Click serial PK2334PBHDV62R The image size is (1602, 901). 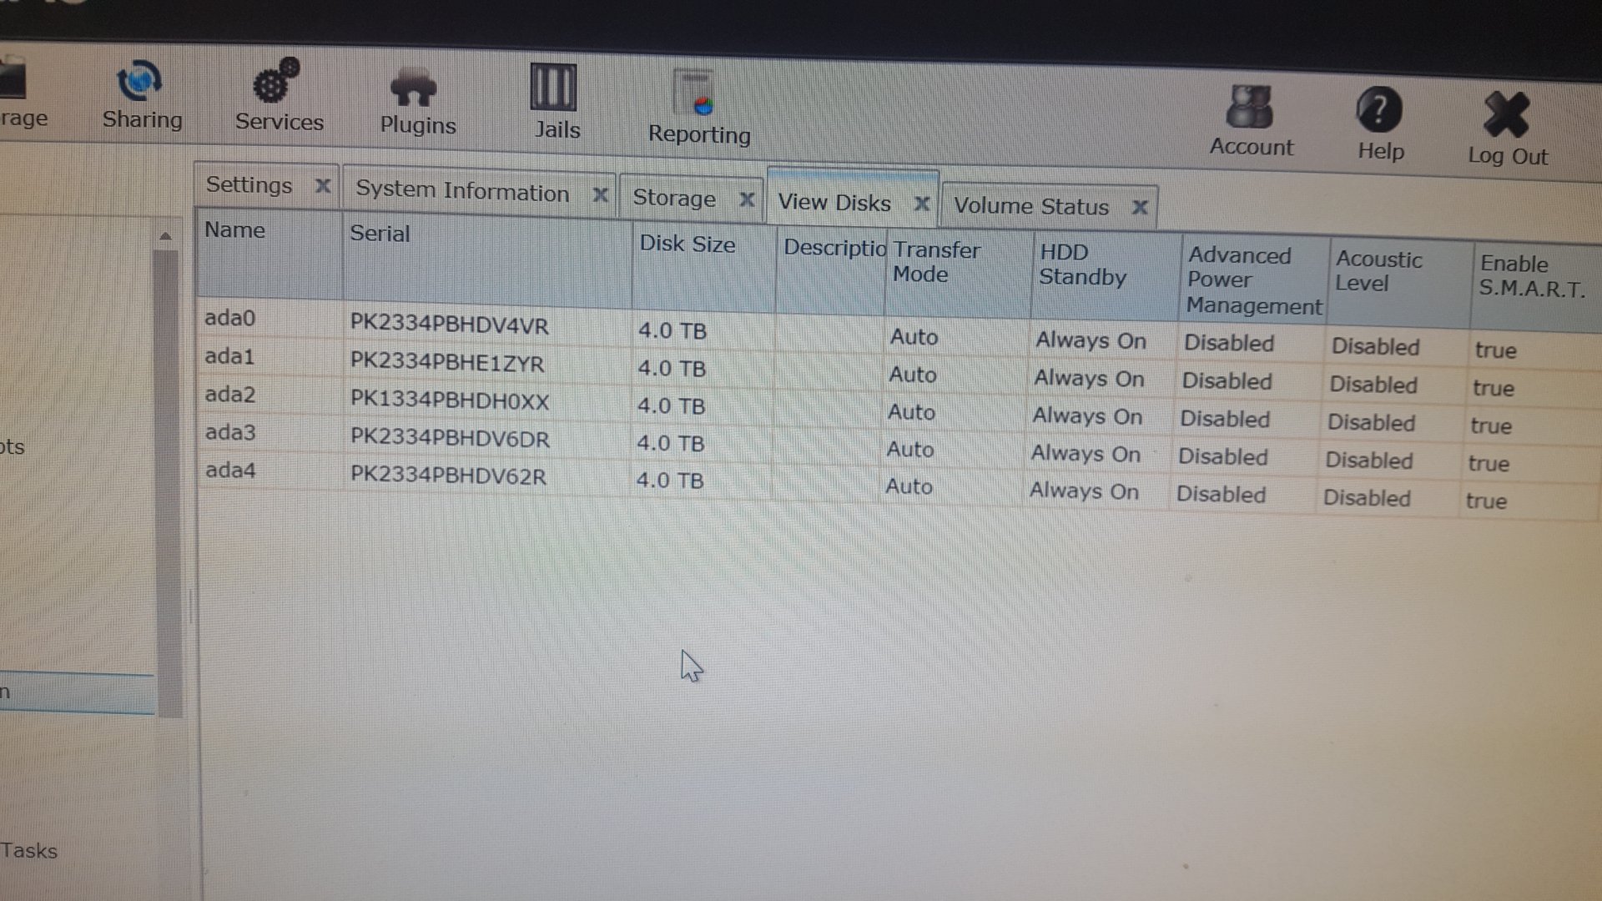[447, 475]
